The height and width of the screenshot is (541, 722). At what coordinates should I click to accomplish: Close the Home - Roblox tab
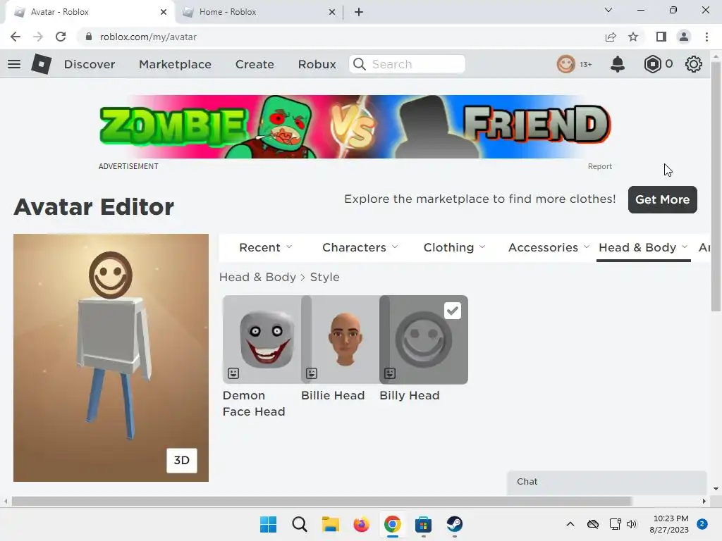point(332,12)
